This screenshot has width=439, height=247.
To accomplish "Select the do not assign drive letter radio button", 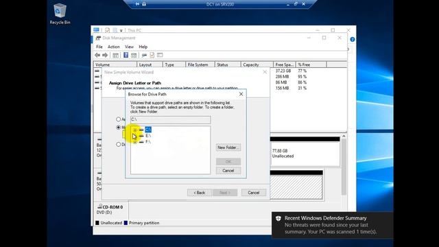I will [x=119, y=144].
